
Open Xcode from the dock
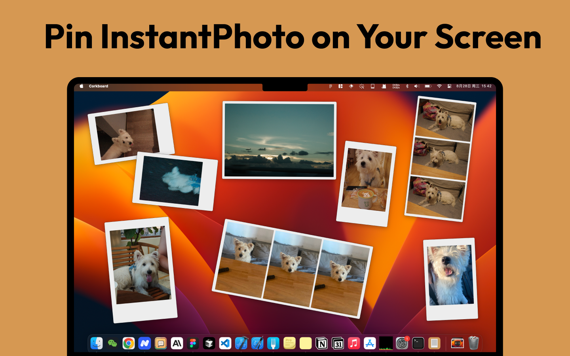coord(241,343)
